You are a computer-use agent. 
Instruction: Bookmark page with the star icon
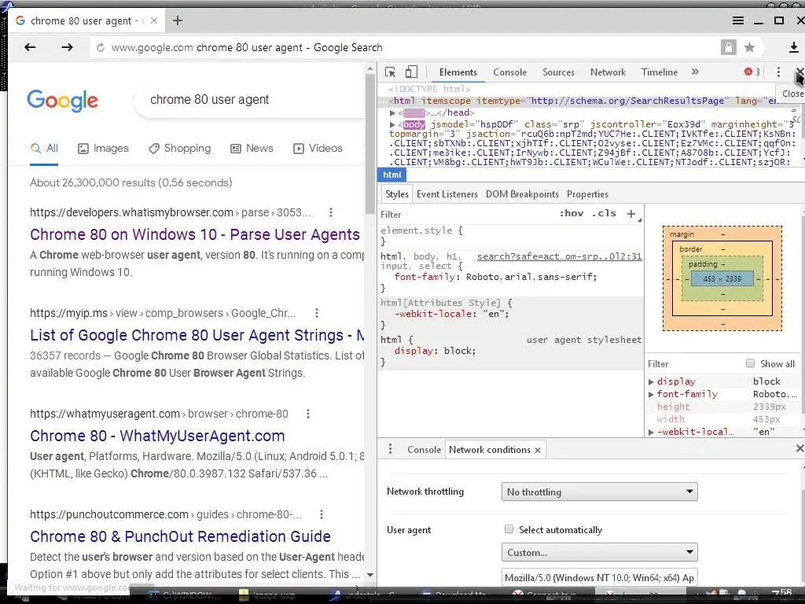[749, 47]
